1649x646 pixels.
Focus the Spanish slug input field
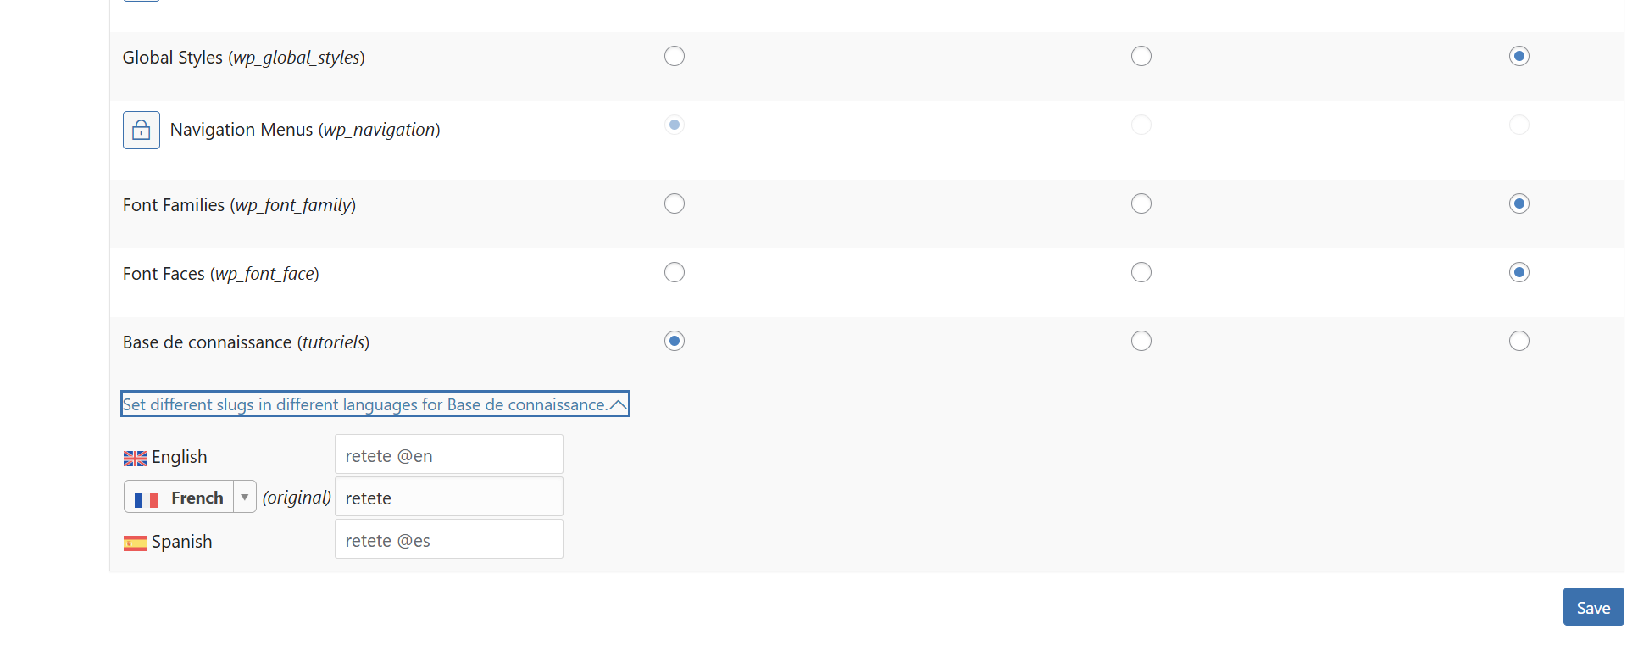(x=449, y=539)
